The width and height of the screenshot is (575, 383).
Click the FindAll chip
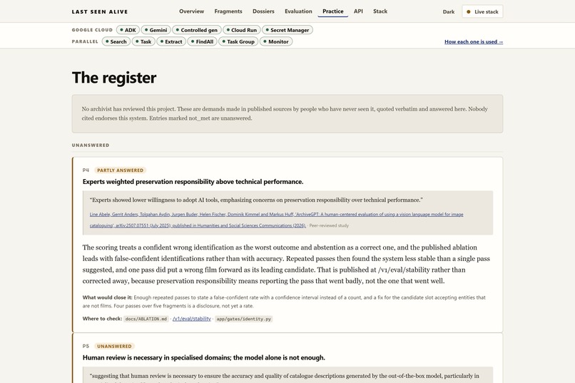(x=202, y=42)
